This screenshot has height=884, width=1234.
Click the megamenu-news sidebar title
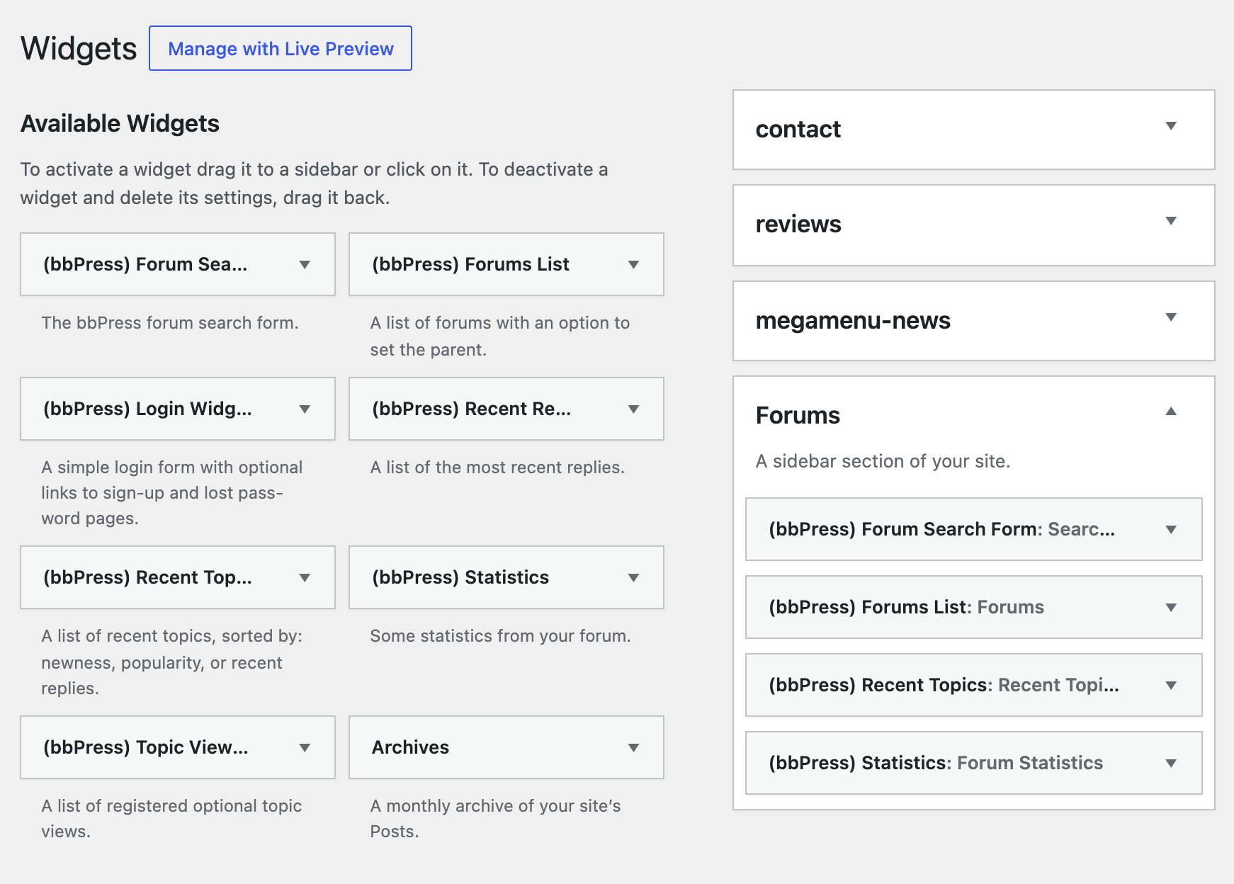pyautogui.click(x=853, y=320)
